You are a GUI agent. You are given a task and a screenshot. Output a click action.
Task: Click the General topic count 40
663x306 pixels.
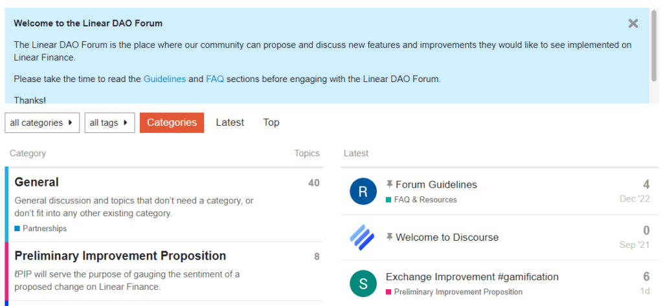pyautogui.click(x=314, y=183)
